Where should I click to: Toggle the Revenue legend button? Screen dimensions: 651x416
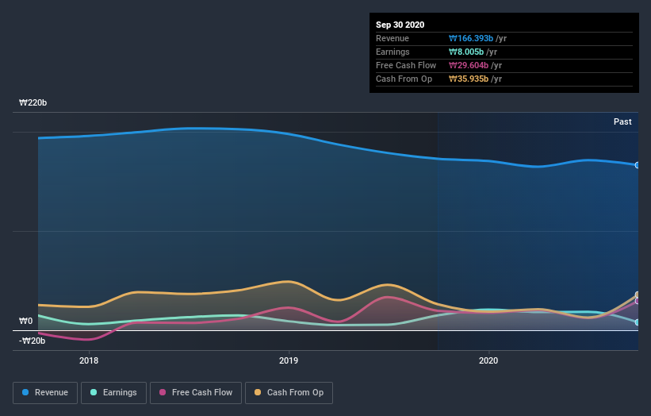click(45, 393)
